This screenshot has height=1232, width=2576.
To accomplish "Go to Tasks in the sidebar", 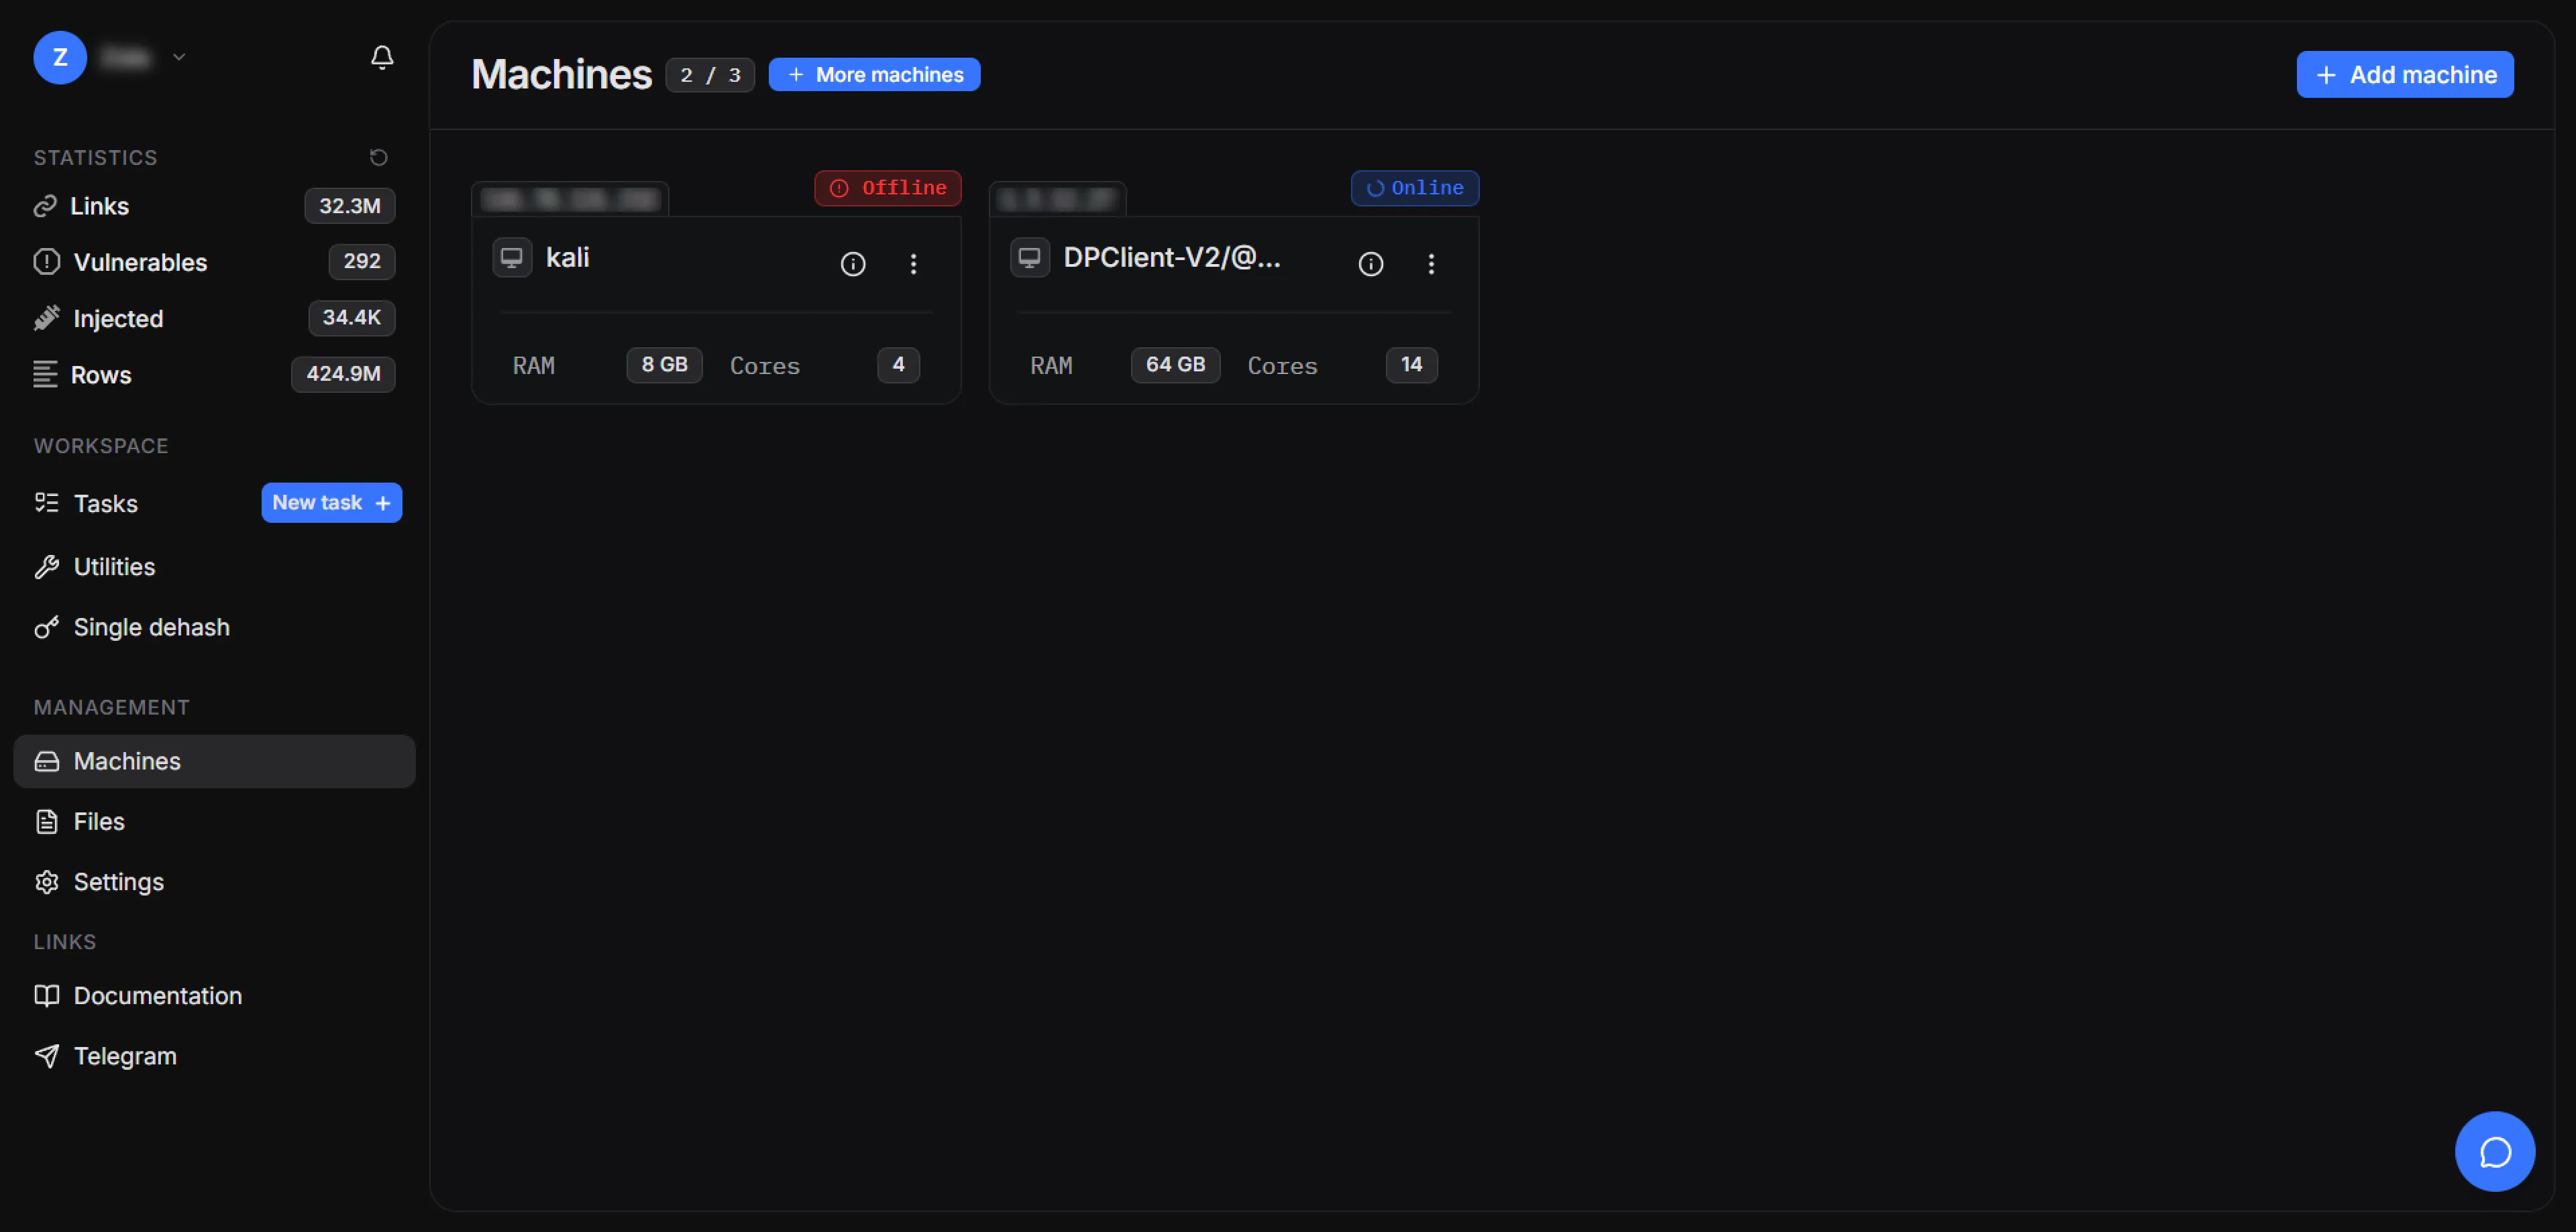I will (105, 503).
